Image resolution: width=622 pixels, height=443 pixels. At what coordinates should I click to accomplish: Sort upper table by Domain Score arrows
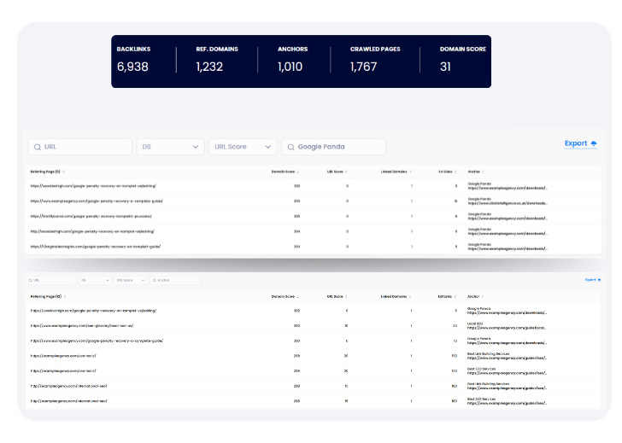(x=299, y=172)
